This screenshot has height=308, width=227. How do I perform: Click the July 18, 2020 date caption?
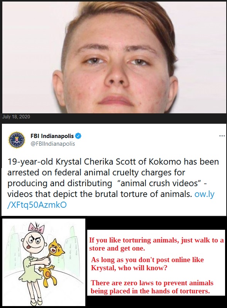pos(16,117)
